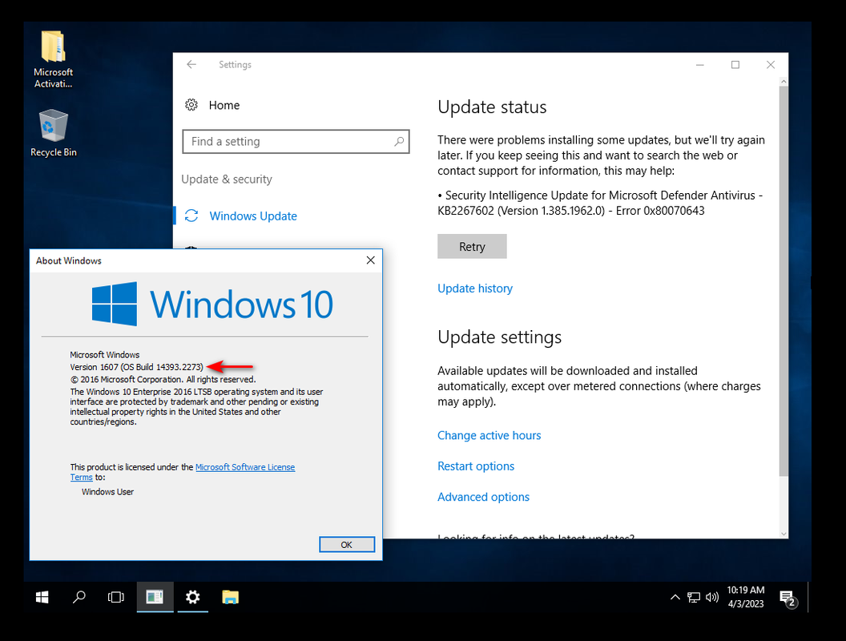Image resolution: width=846 pixels, height=641 pixels.
Task: Click the About Windows title bar text
Action: click(x=69, y=260)
